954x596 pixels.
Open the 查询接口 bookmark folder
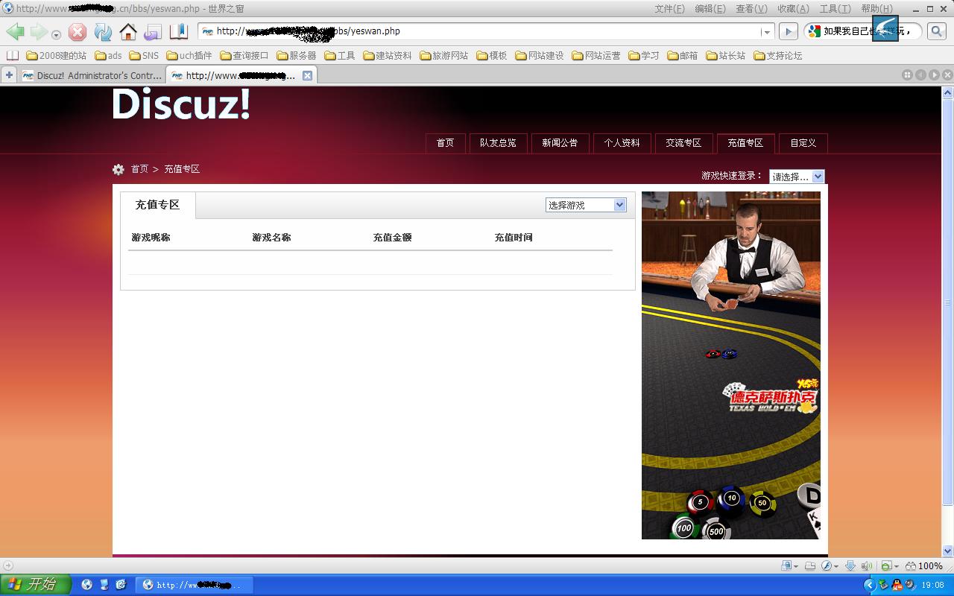(244, 55)
